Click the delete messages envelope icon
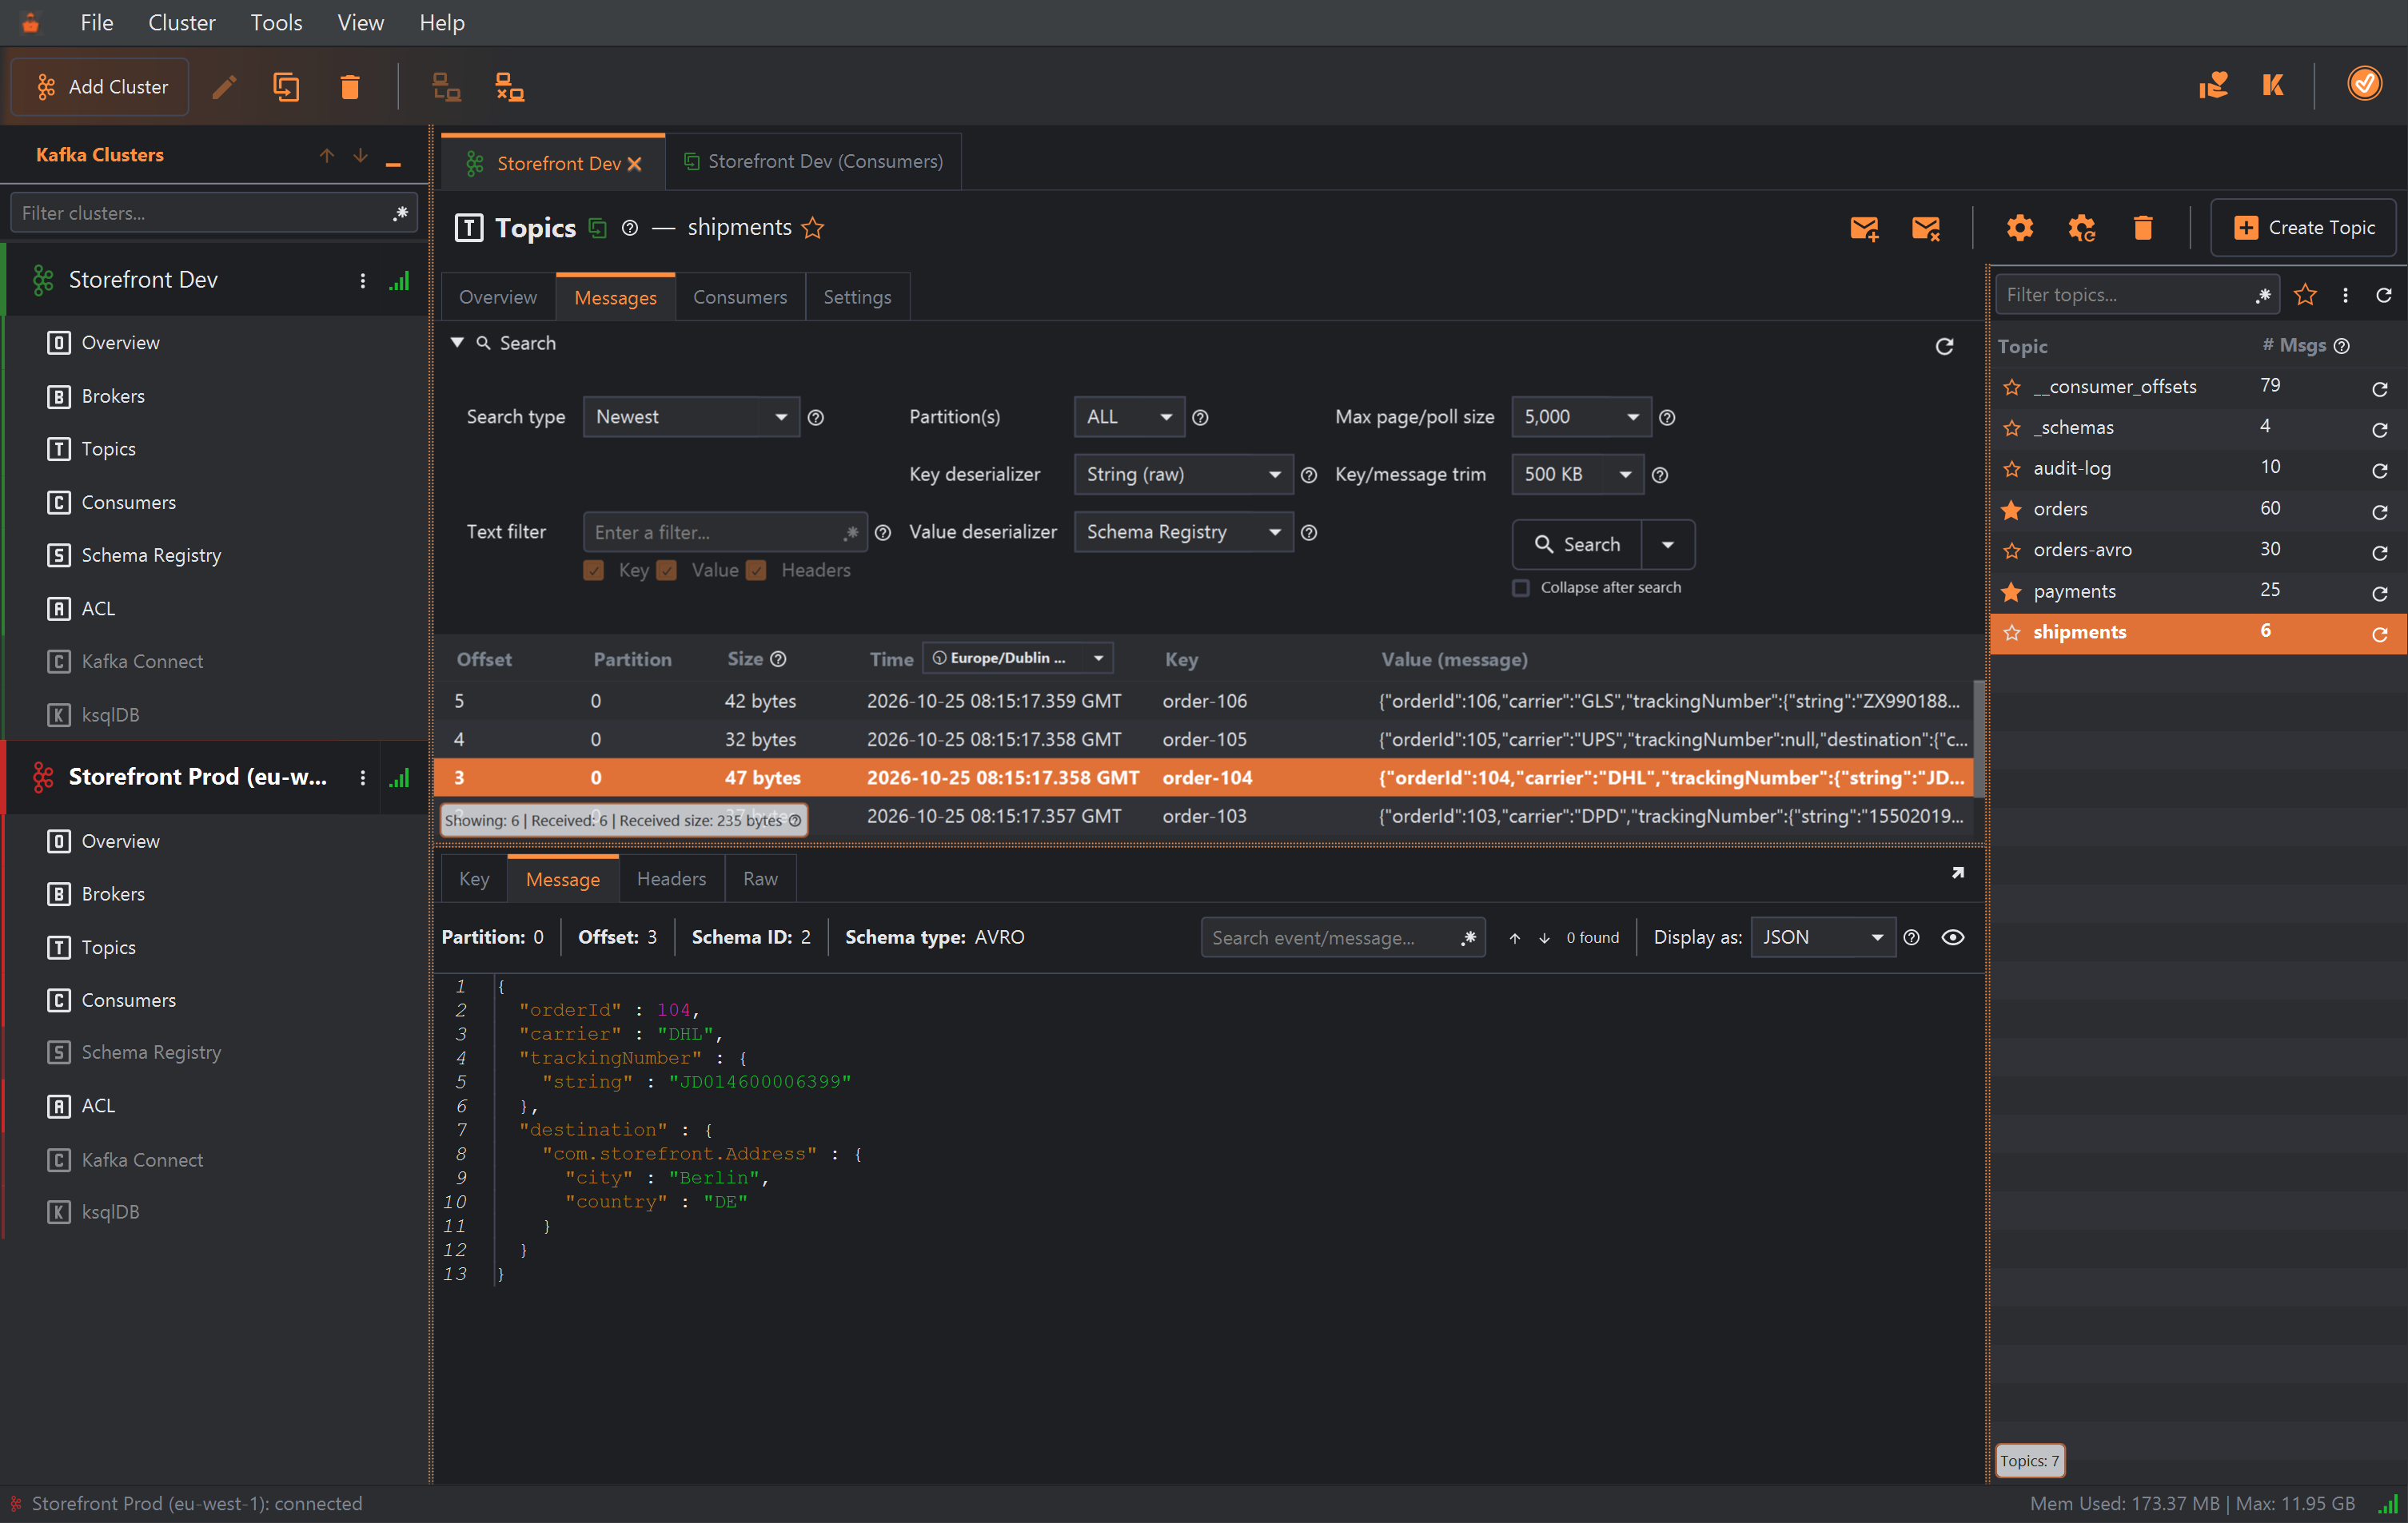The width and height of the screenshot is (2408, 1523). click(1925, 228)
